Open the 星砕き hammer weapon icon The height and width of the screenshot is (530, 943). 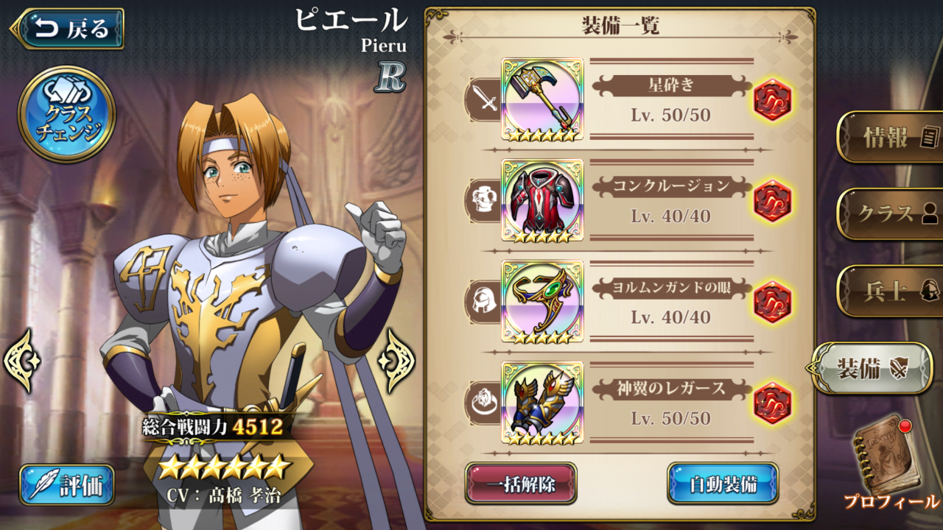coord(542,99)
